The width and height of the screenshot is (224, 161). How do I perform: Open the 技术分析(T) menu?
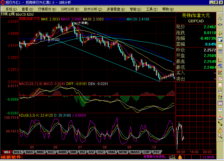coord(93,9)
